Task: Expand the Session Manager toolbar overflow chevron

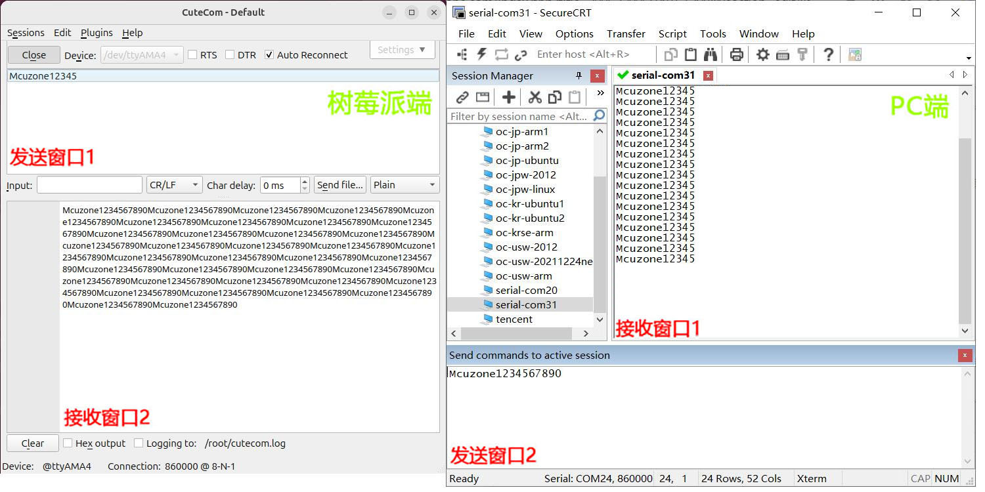Action: (600, 93)
